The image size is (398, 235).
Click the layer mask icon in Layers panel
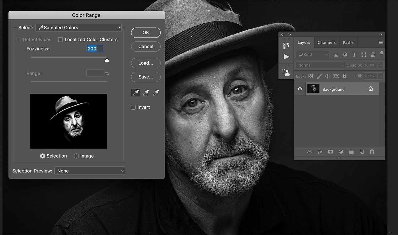click(x=330, y=152)
